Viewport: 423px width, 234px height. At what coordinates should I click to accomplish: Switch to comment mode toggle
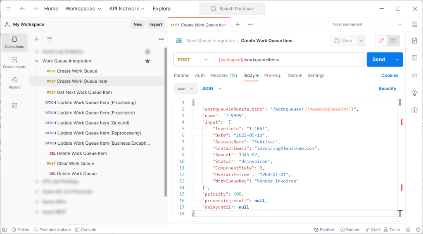point(393,41)
